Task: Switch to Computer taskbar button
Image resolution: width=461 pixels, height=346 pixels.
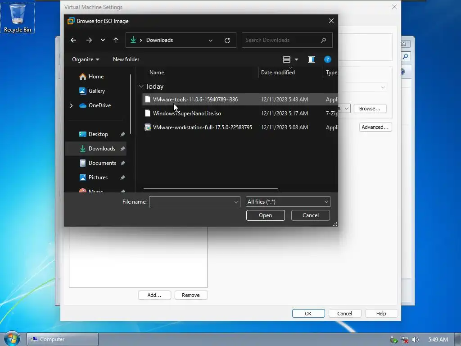Action: pyautogui.click(x=63, y=339)
